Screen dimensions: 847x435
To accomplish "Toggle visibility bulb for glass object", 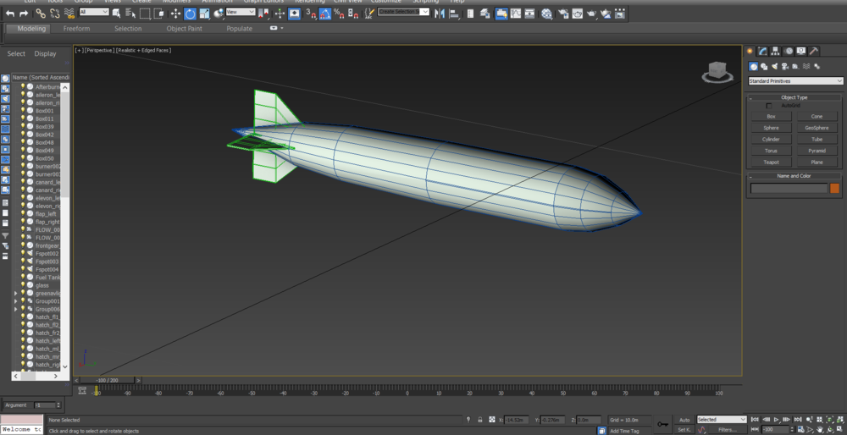I will (23, 285).
